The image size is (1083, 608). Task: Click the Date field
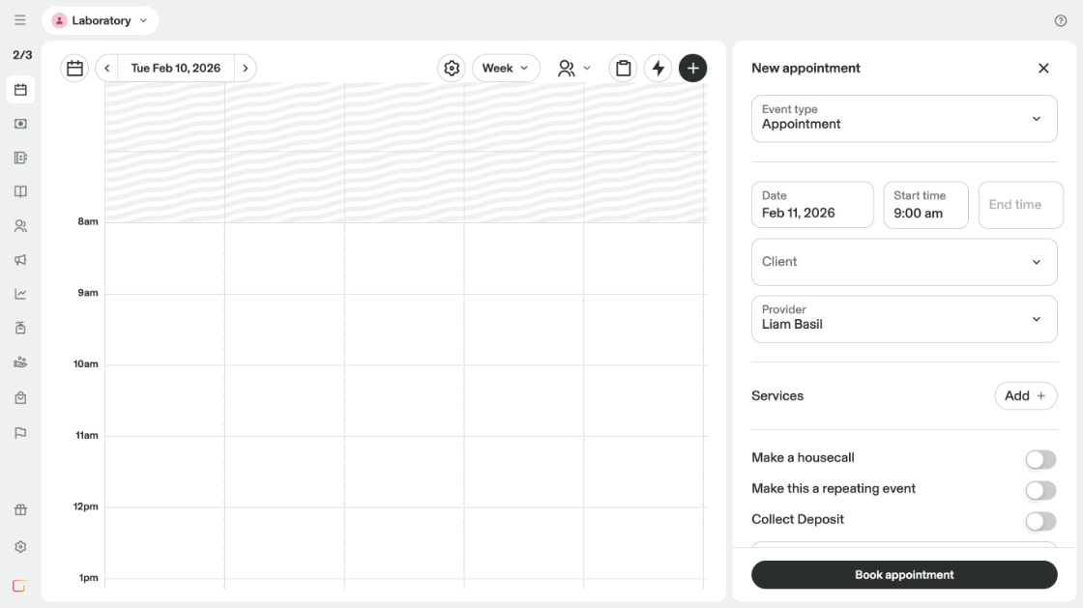coord(812,205)
